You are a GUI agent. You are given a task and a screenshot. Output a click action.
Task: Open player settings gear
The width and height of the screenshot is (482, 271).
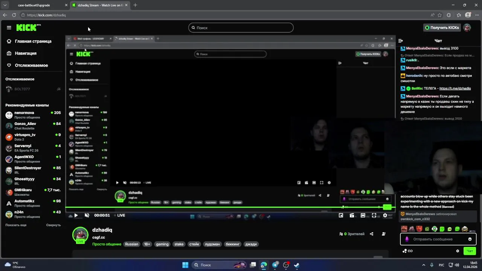(x=385, y=215)
